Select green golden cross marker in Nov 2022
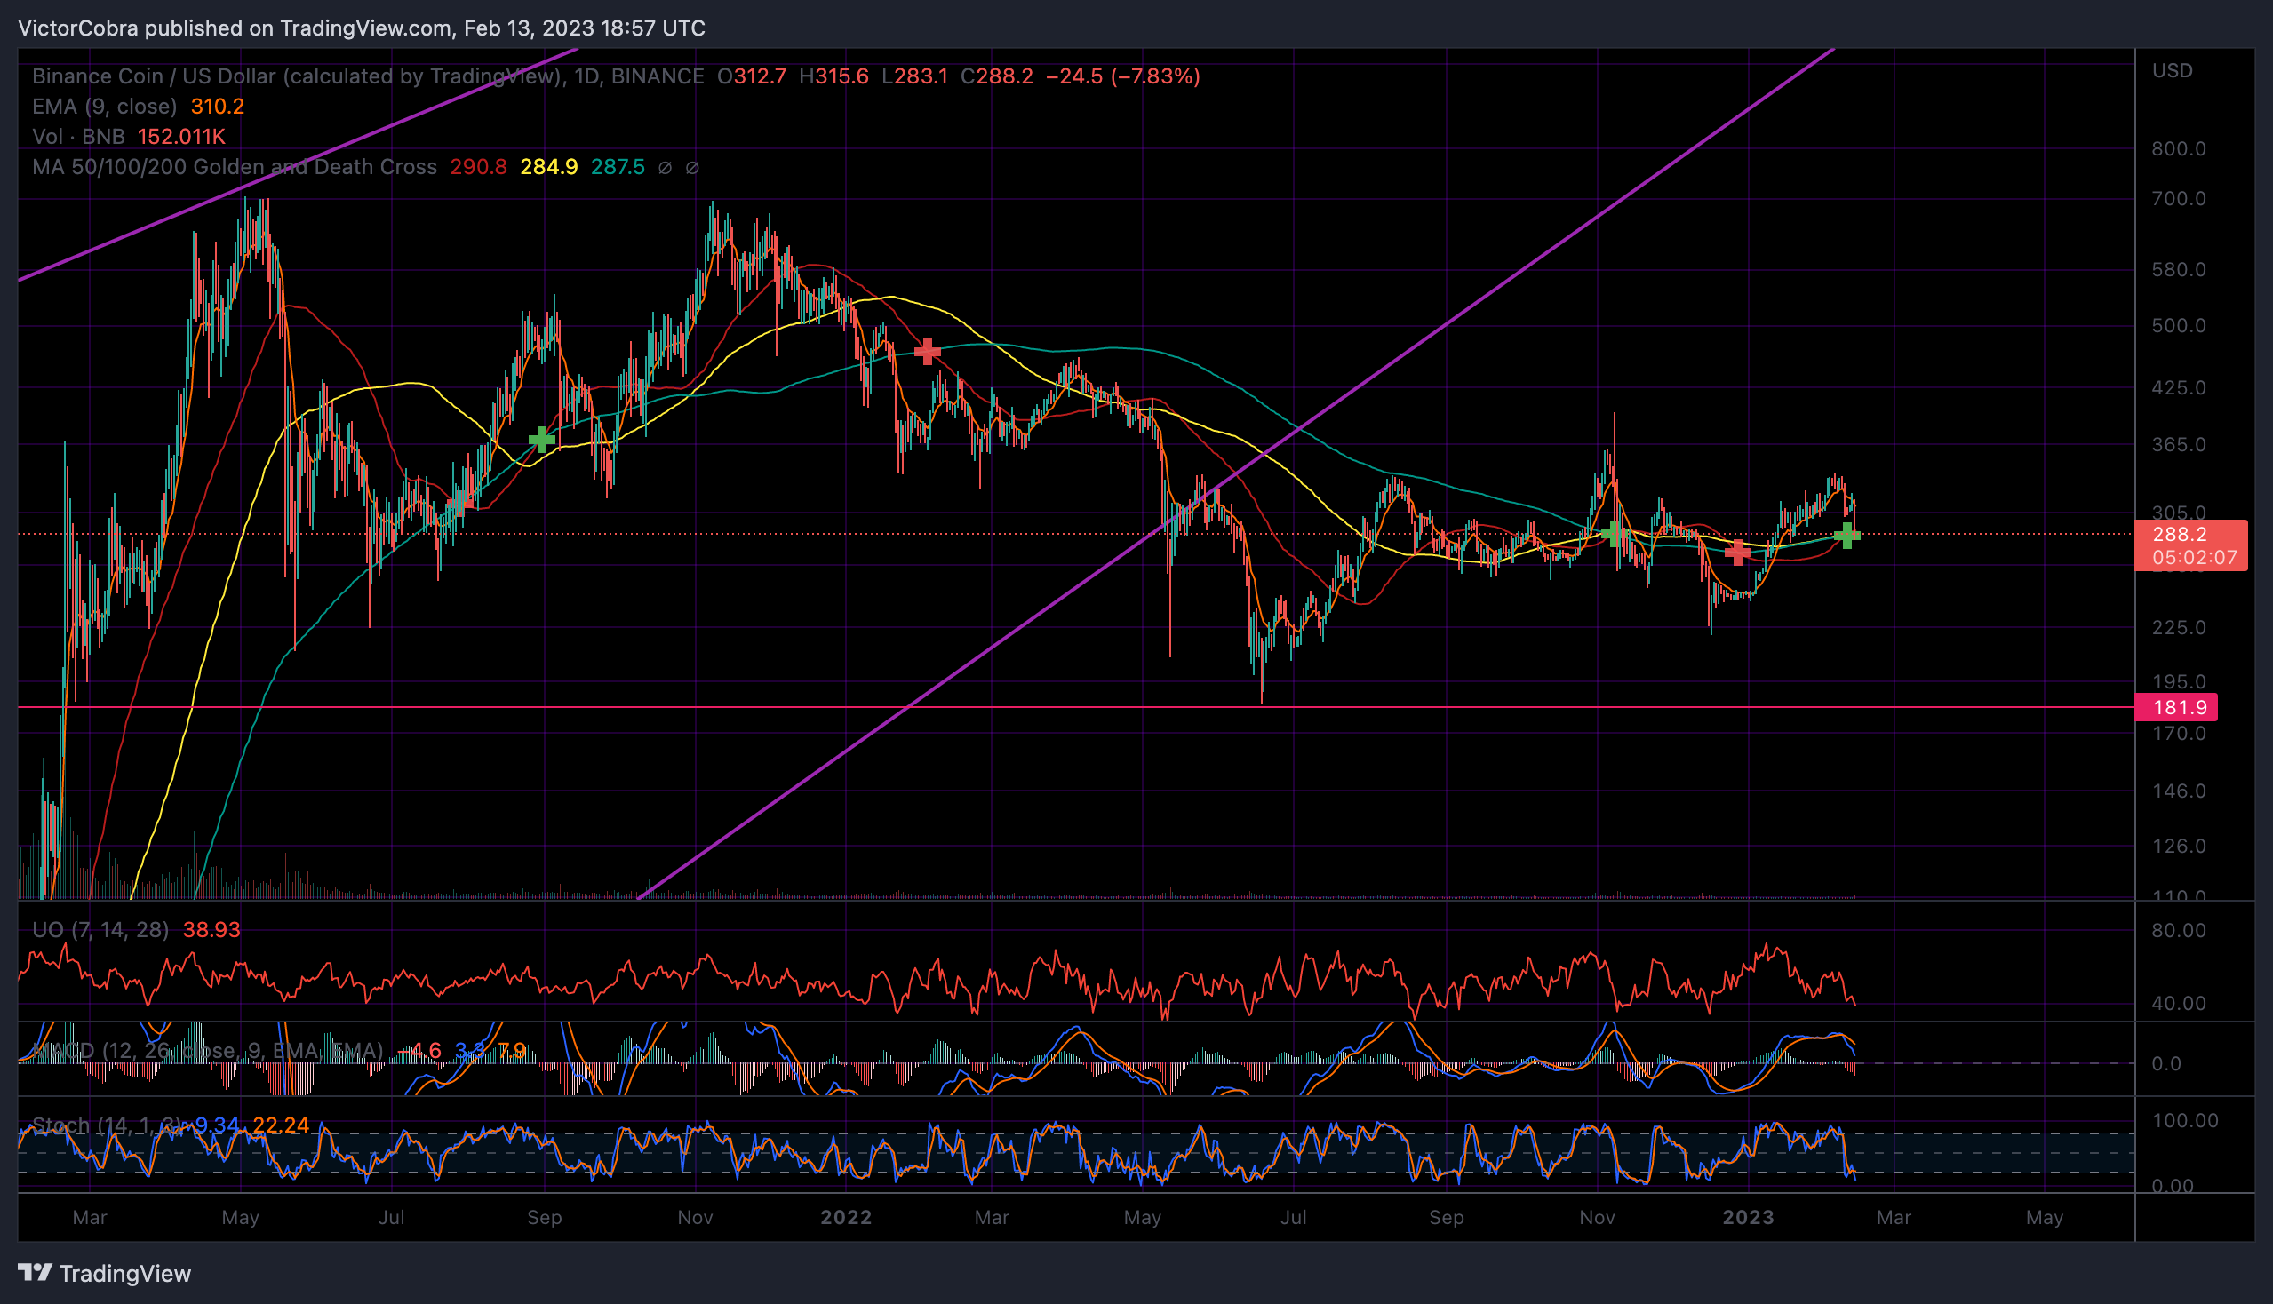 pyautogui.click(x=1614, y=535)
